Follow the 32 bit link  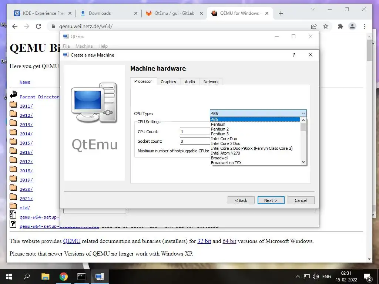pyautogui.click(x=204, y=241)
